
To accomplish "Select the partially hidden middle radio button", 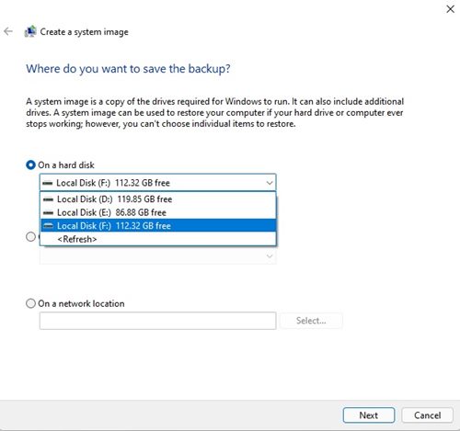I will click(30, 237).
